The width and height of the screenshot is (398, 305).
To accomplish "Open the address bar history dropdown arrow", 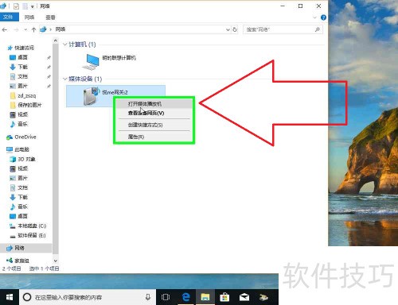I will coord(228,29).
